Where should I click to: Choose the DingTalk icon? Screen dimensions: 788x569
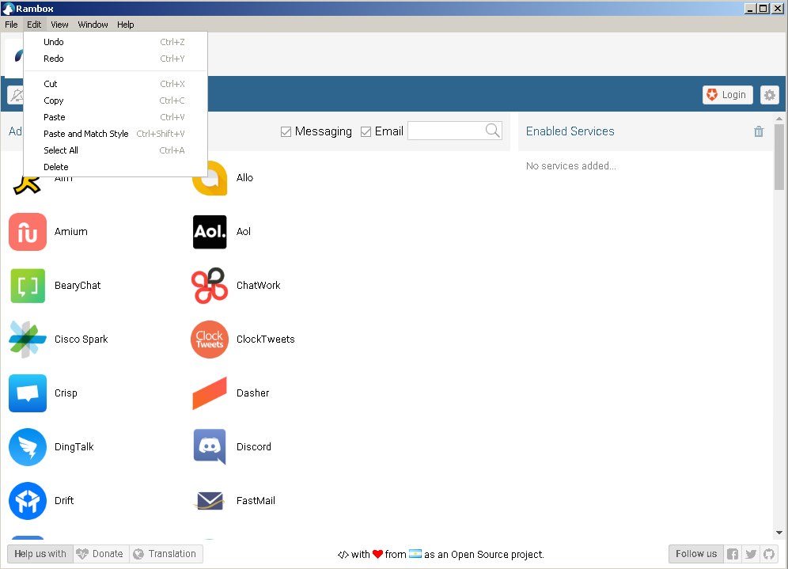point(28,447)
